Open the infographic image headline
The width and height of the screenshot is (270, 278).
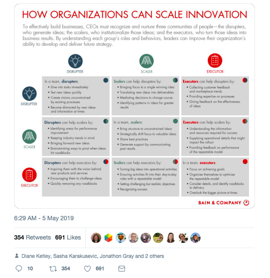tap(135, 15)
